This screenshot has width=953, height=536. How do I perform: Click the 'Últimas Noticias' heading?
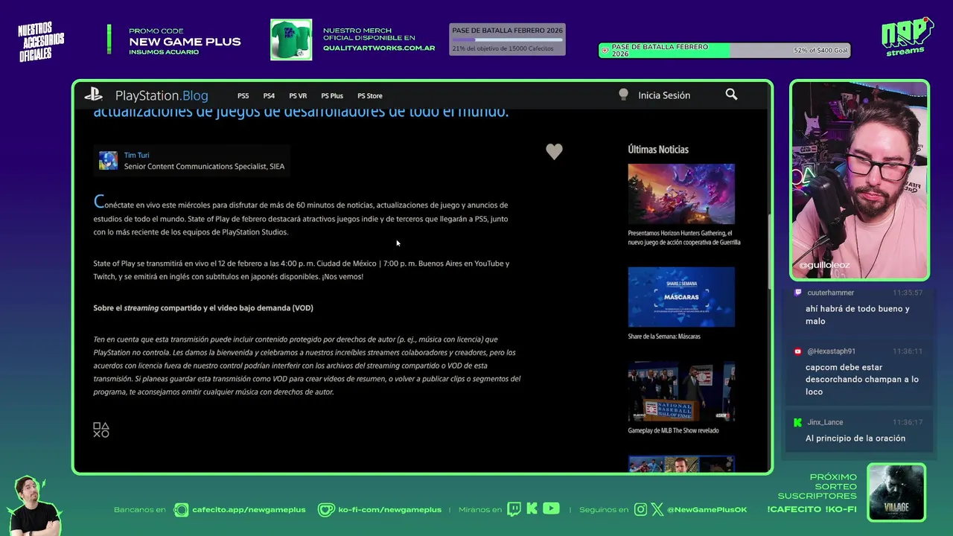pyautogui.click(x=658, y=150)
